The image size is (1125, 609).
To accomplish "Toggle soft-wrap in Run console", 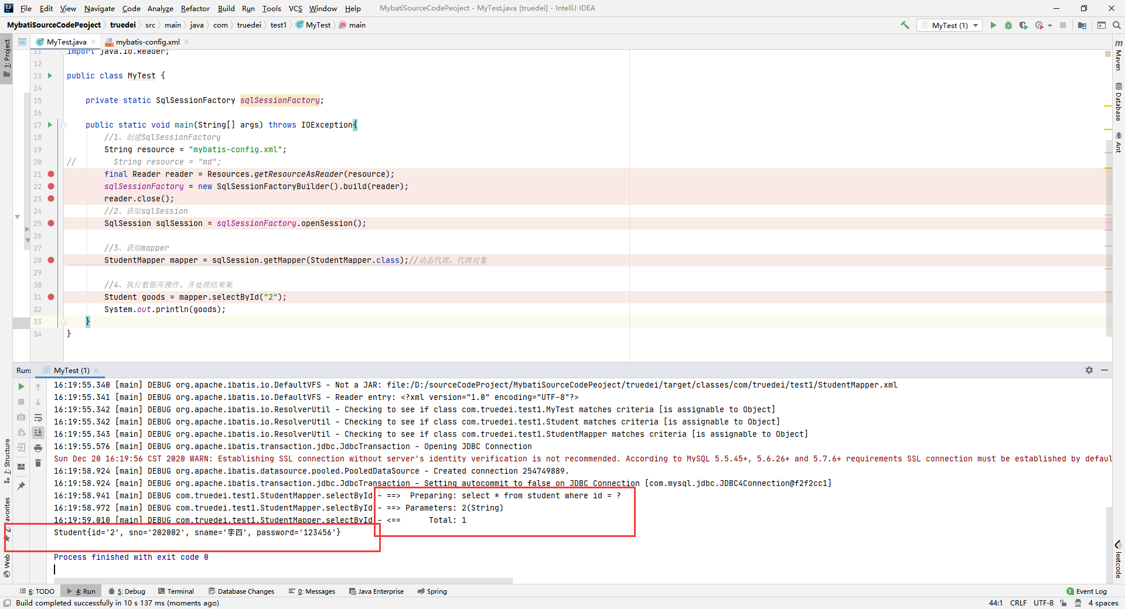I will [x=38, y=418].
